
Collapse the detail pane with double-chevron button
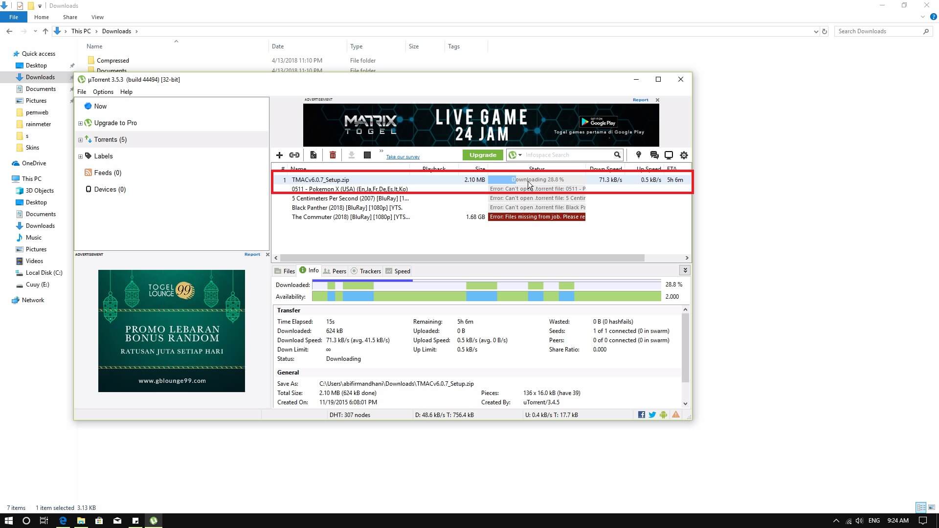point(685,270)
